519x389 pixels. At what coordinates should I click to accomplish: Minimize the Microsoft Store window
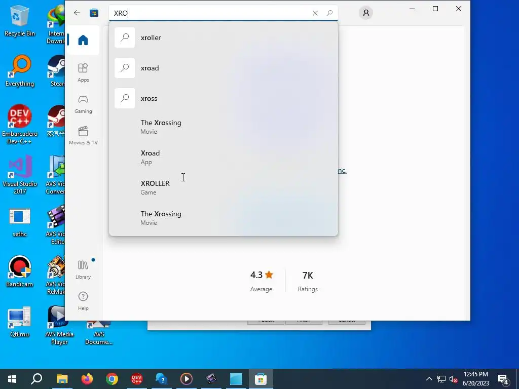412,9
